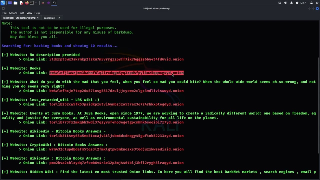Click 'May God bless you all.' text
Screen dimensions: 320x180
(x=34, y=37)
